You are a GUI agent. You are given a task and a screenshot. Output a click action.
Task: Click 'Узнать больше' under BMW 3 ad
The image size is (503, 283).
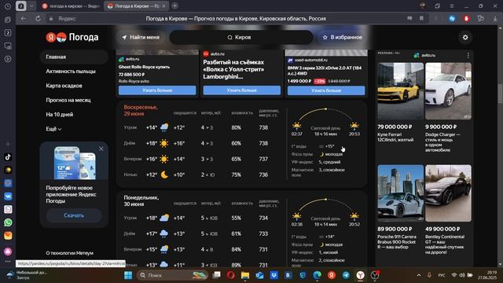(x=326, y=90)
